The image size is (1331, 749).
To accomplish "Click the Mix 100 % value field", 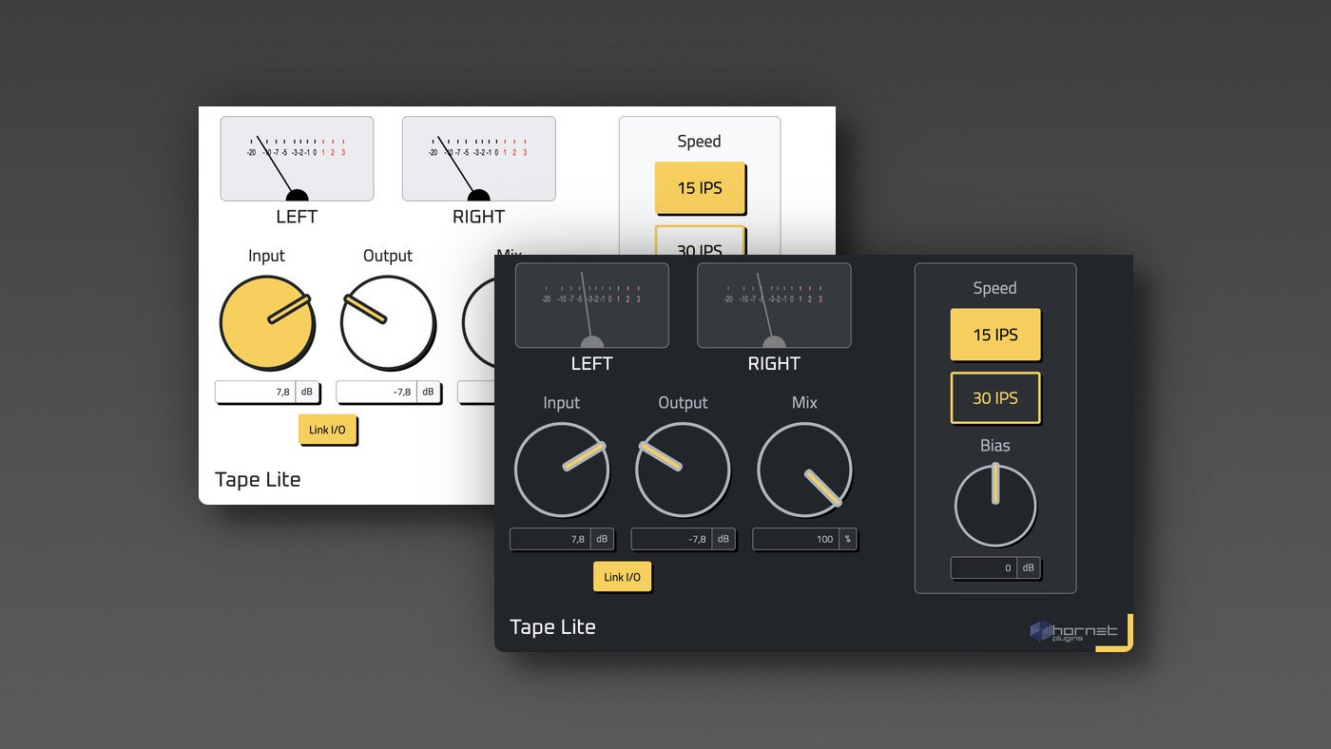I will coord(795,539).
